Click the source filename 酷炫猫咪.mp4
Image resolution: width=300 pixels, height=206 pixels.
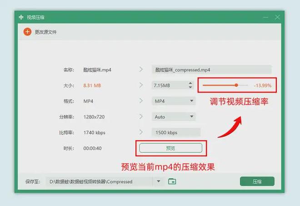click(x=97, y=70)
